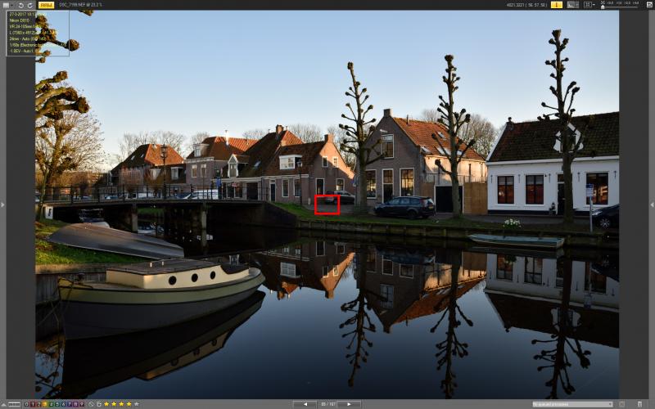This screenshot has width=655, height=409.
Task: Set rating to two stars
Action: (x=114, y=404)
